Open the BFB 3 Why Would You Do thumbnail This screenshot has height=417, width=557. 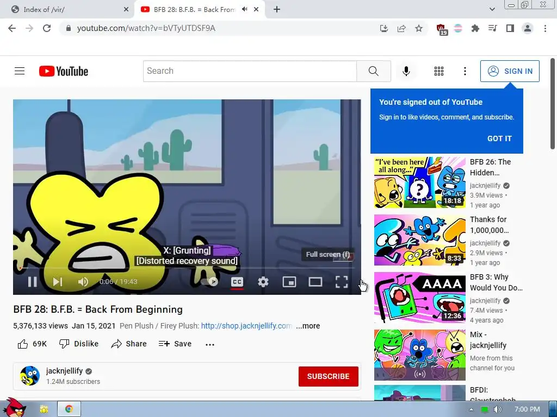tap(419, 297)
